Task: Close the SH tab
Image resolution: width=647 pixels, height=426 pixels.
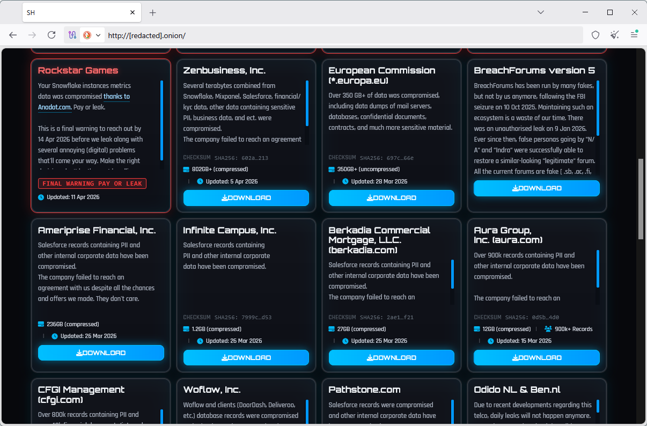Action: click(x=133, y=12)
